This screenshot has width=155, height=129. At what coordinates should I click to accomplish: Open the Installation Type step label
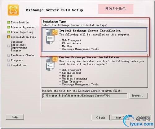coord(23,37)
